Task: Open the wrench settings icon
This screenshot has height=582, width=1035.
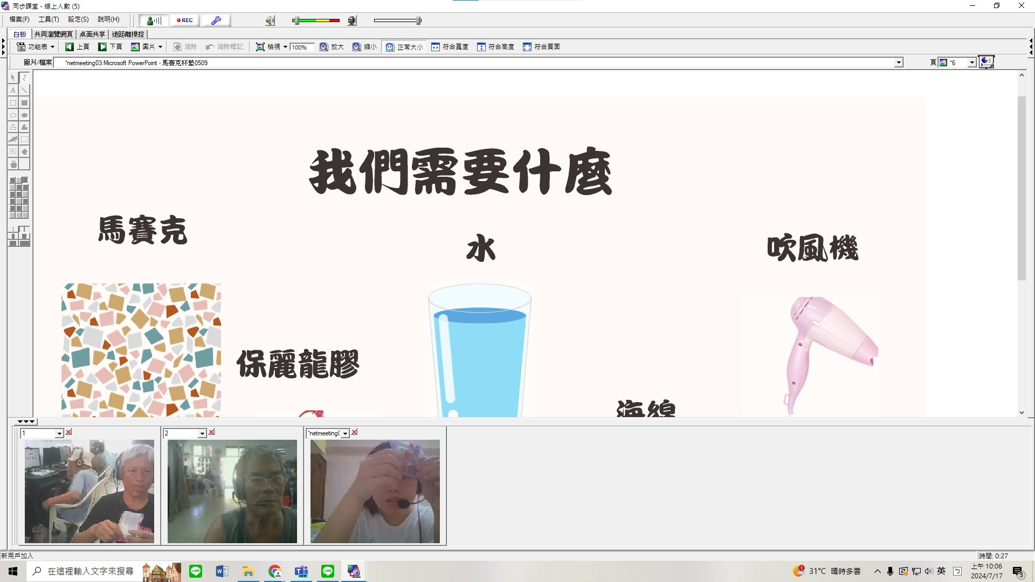Action: (216, 20)
